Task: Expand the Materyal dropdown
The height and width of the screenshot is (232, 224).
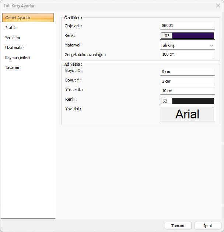Action: point(184,45)
